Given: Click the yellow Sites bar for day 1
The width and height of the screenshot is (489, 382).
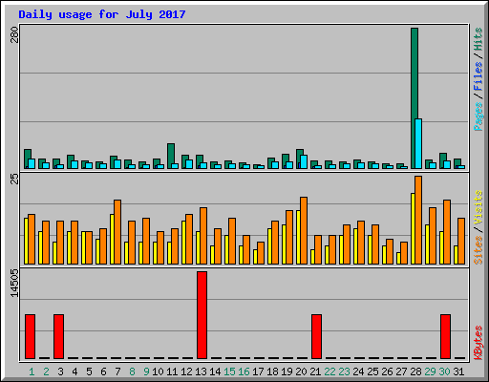Looking at the screenshot, I should tap(26, 241).
